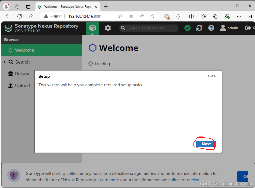Viewport: 255px width, 188px height.
Task: Open browser essentials heart icon
Action: pyautogui.click(x=227, y=16)
